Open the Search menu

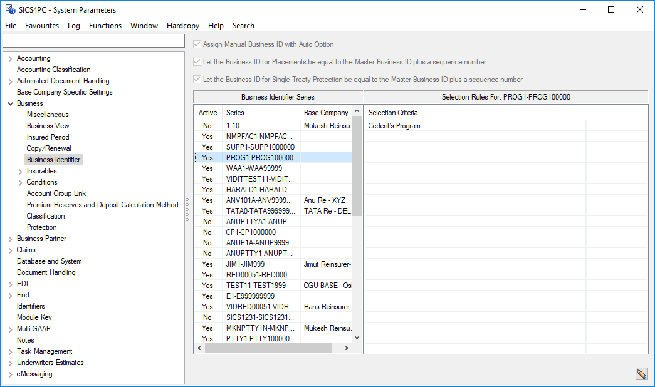pyautogui.click(x=243, y=26)
